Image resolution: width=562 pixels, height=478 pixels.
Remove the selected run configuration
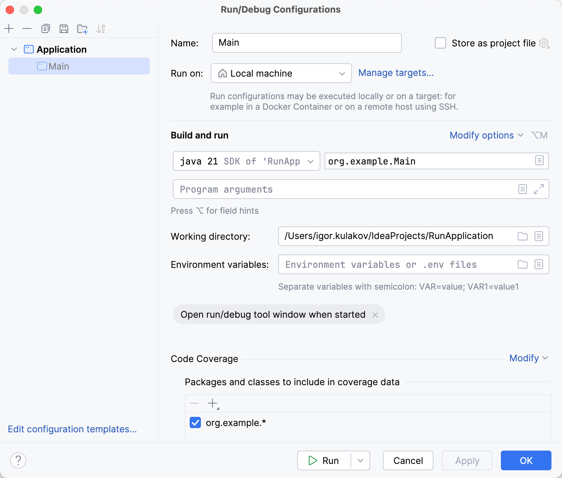[27, 29]
